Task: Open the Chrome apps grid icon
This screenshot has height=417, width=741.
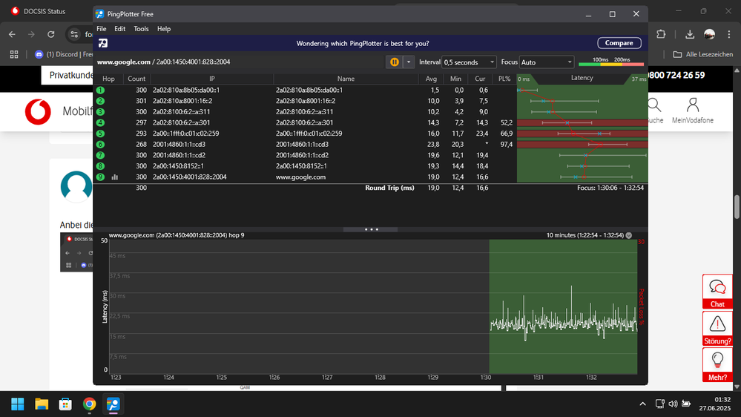Action: click(x=14, y=54)
